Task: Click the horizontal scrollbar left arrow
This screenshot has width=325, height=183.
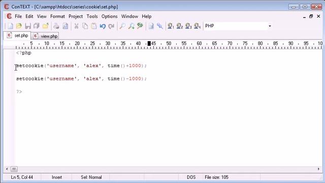Action: click(7, 169)
